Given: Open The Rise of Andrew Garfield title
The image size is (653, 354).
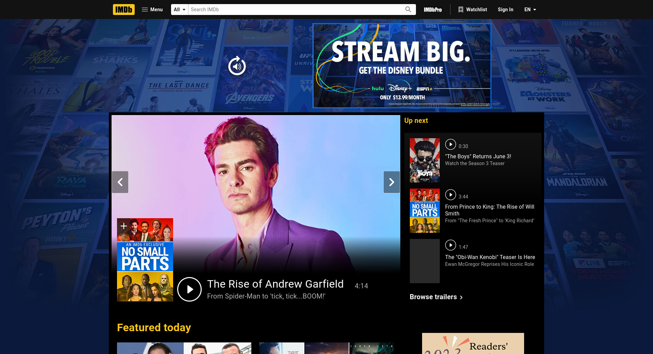Looking at the screenshot, I should point(275,284).
